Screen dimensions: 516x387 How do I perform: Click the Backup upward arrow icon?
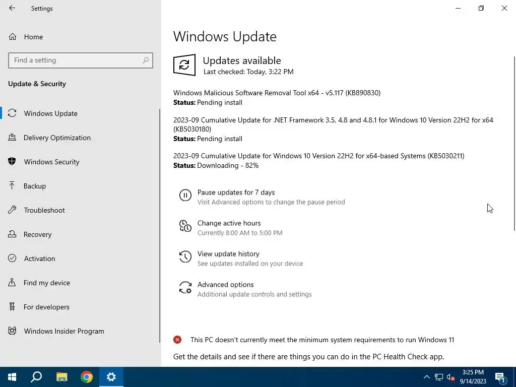pyautogui.click(x=12, y=185)
